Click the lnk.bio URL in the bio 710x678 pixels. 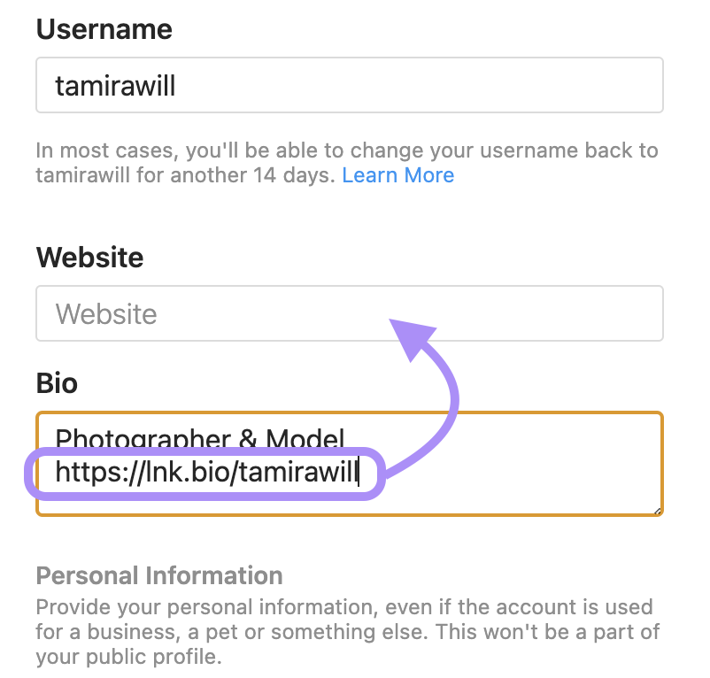coord(205,474)
